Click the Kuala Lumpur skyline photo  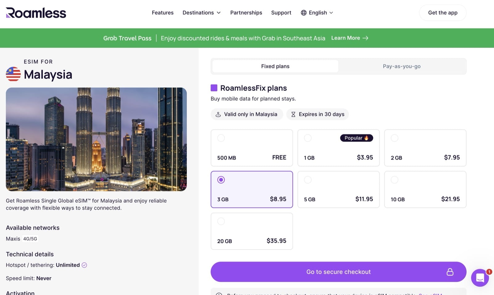96,139
